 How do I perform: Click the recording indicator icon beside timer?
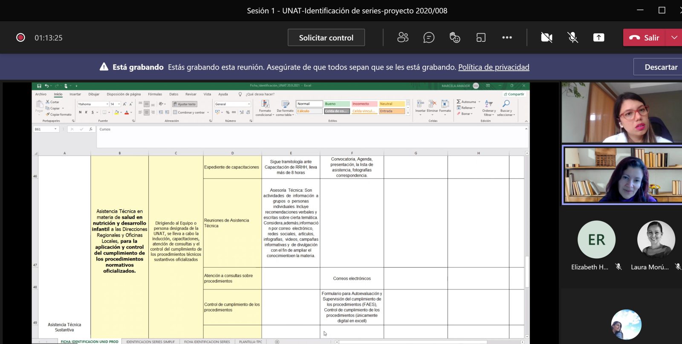coord(20,38)
